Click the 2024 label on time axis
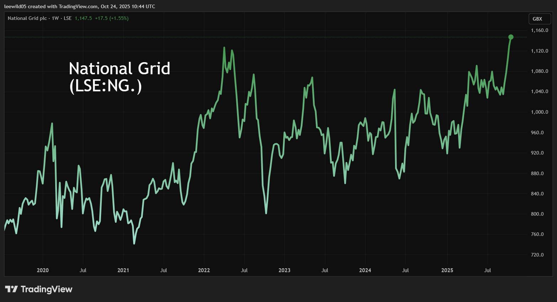557x302 pixels. click(365, 270)
